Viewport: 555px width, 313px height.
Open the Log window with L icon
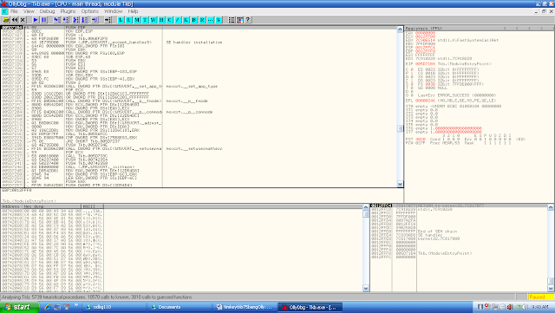tap(121, 20)
